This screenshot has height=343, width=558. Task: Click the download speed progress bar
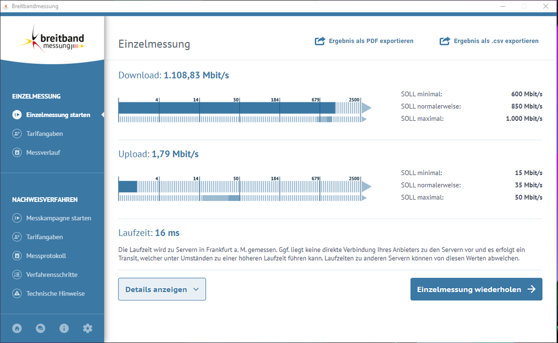(x=244, y=108)
